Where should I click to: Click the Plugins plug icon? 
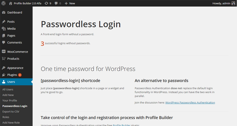(4, 75)
